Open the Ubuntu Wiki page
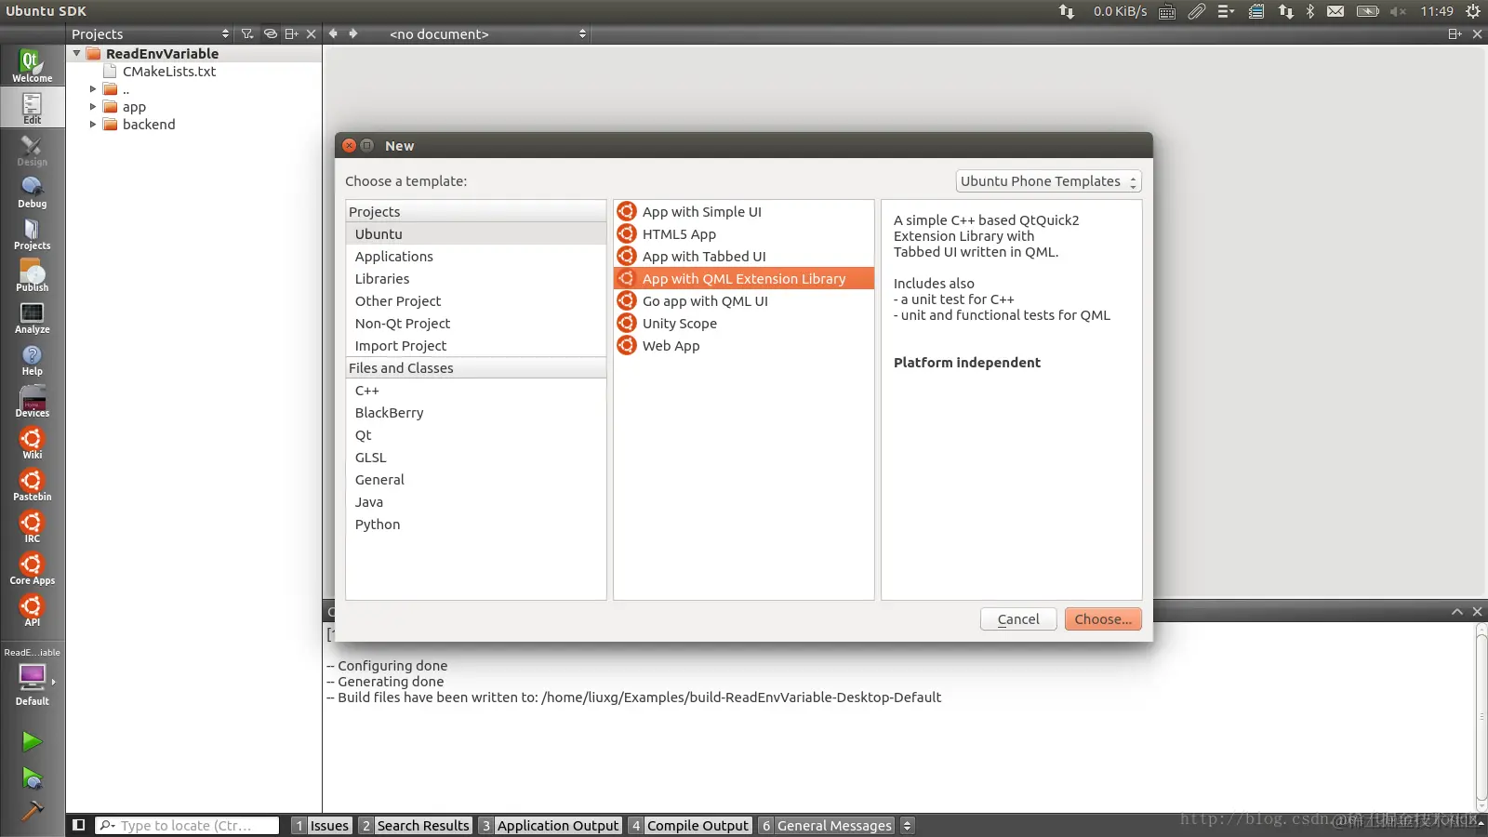Screen dimensions: 1488x837 (x=32, y=444)
